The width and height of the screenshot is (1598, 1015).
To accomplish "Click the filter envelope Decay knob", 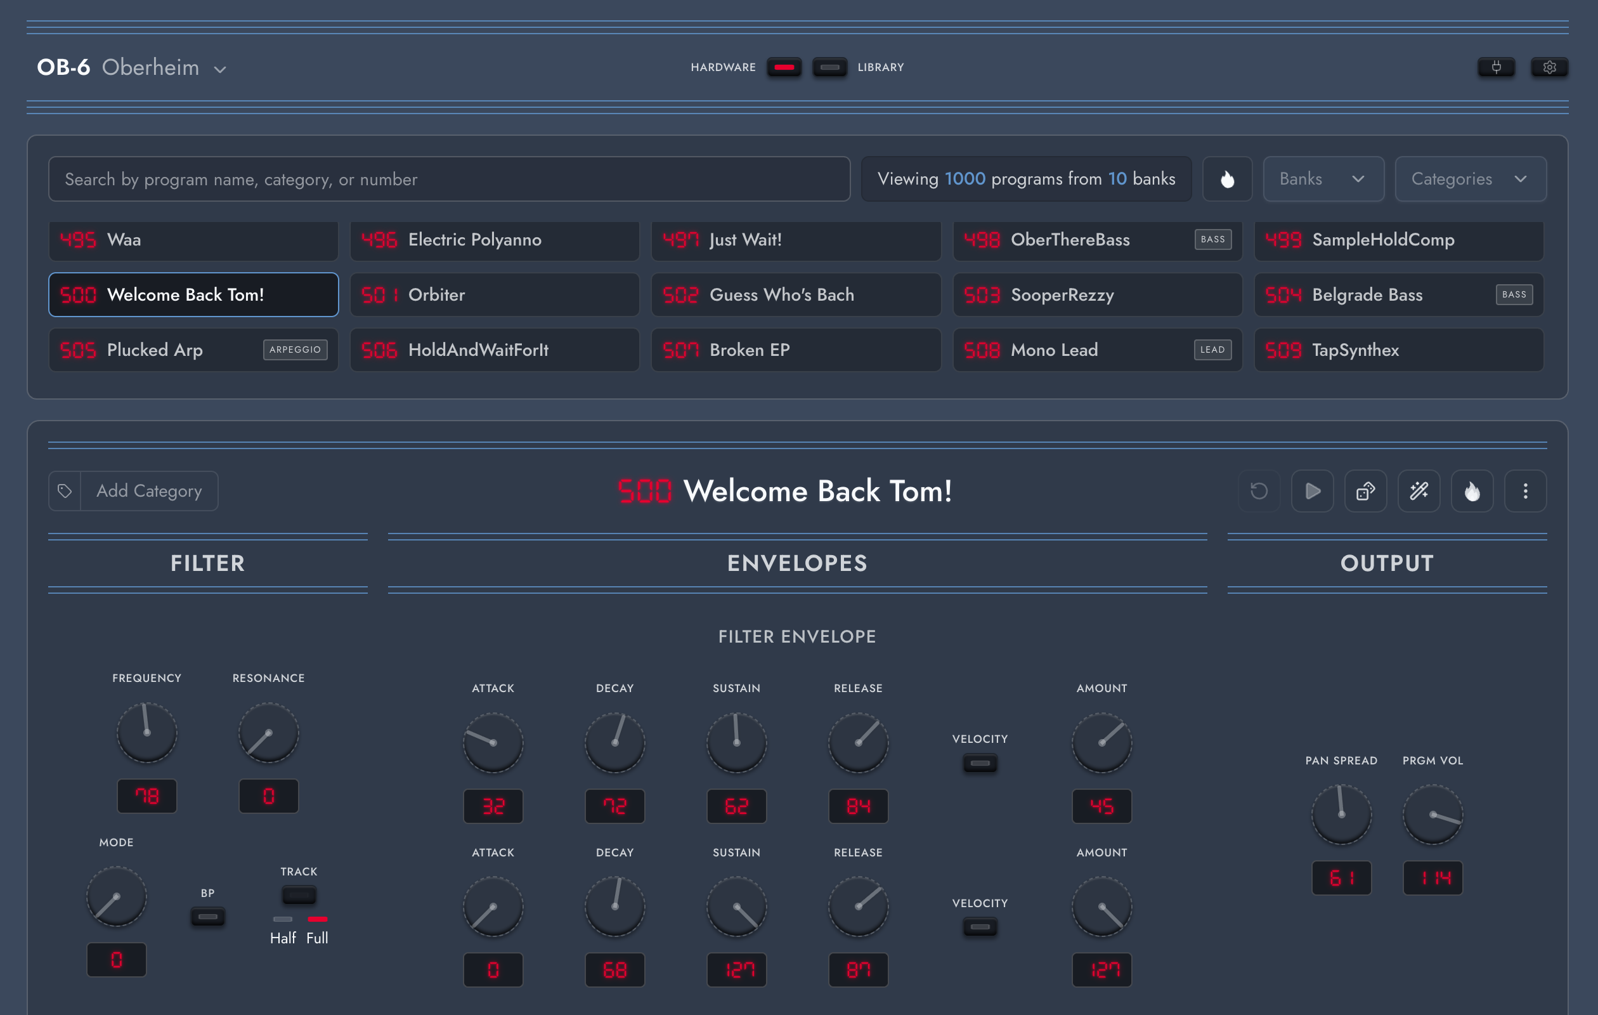I will pos(614,742).
